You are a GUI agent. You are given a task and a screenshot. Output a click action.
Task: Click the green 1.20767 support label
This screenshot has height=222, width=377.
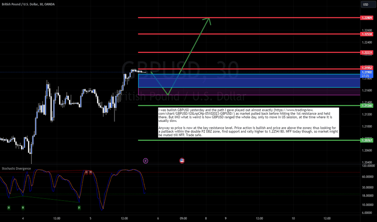pyautogui.click(x=366, y=140)
